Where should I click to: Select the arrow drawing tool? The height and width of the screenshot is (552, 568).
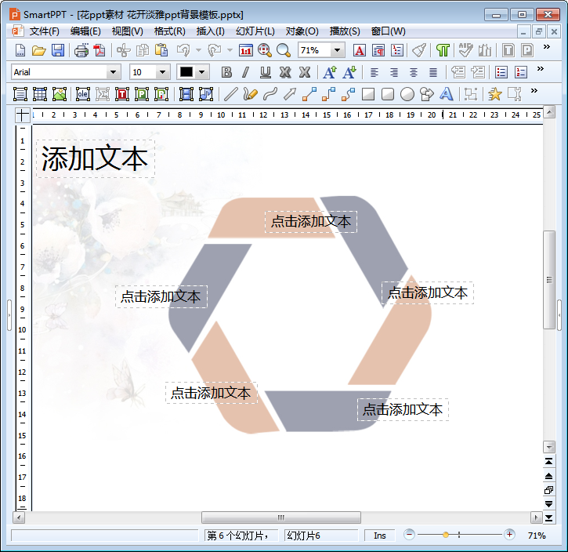(290, 94)
